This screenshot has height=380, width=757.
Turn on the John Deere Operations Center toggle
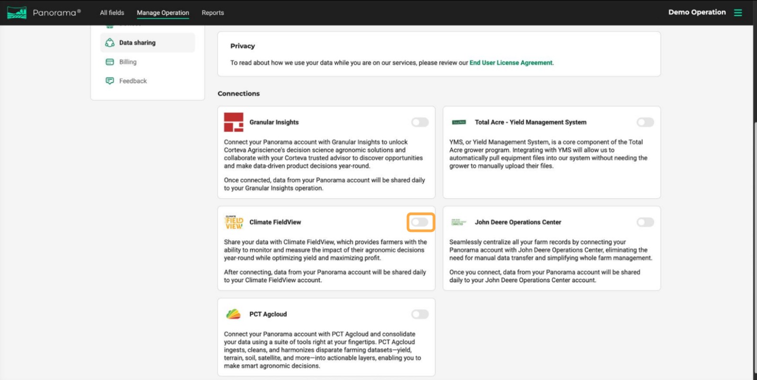[645, 222]
